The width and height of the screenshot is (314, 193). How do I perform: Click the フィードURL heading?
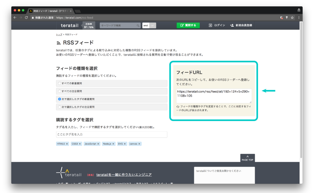[189, 72]
